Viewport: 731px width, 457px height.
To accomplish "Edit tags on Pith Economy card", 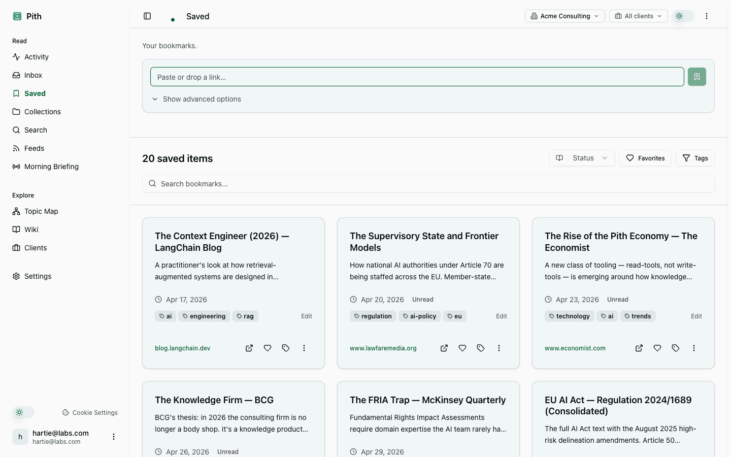I will [696, 316].
